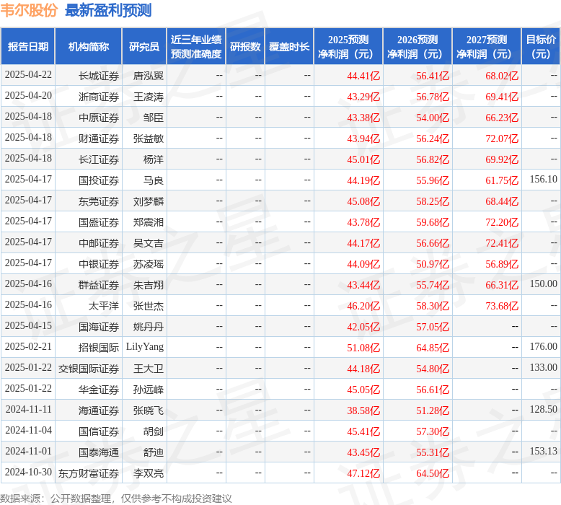Click analyst name 邹臣
This screenshot has width=561, height=505.
pos(154,118)
